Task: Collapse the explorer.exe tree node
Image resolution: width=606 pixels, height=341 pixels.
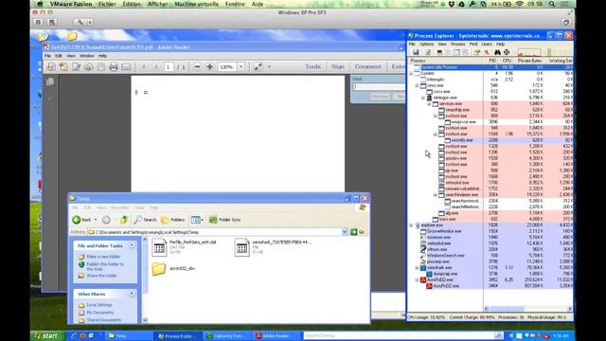Action: point(411,225)
